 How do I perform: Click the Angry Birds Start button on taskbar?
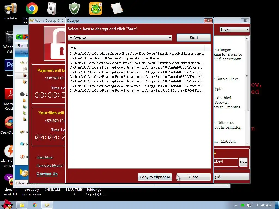(7, 204)
